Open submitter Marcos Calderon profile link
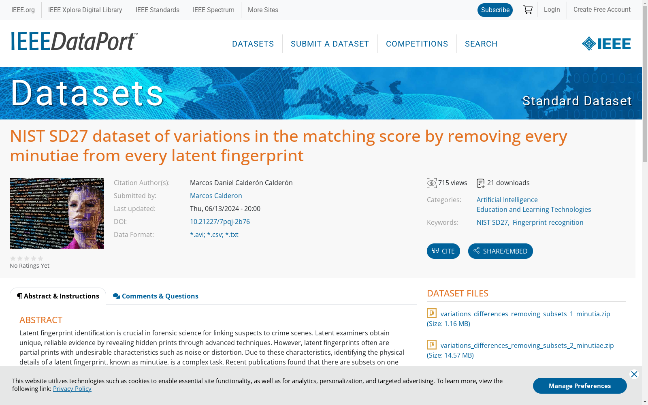The height and width of the screenshot is (405, 648). click(x=216, y=196)
